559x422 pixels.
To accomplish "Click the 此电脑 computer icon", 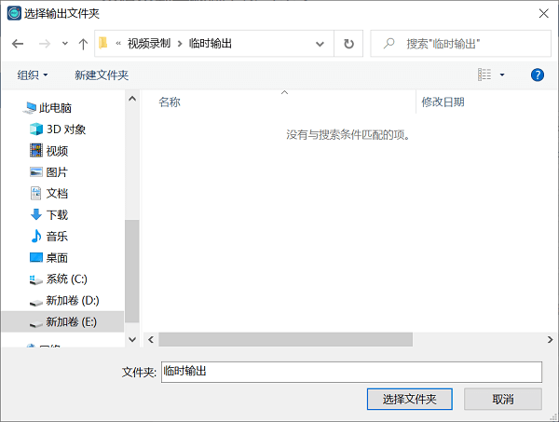I will click(29, 108).
